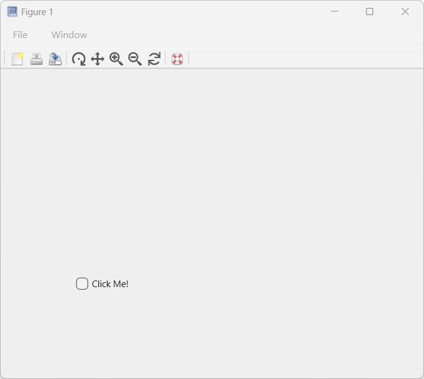Select the Zoom In magnifier tool
Screen dimensions: 424x379
(x=116, y=59)
